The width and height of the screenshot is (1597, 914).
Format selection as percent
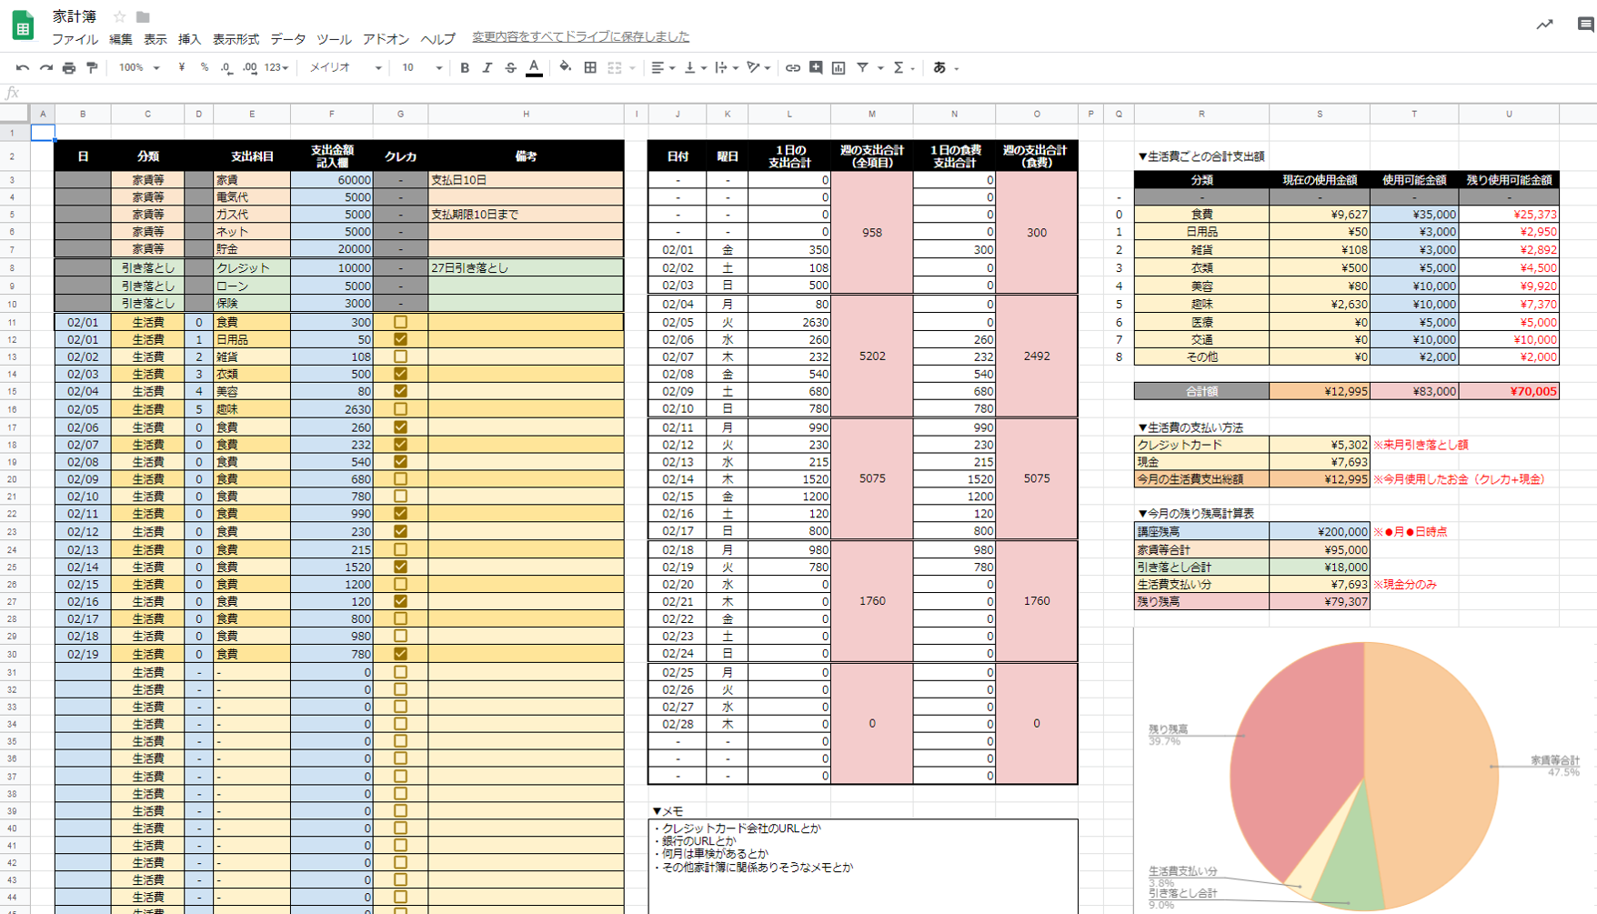coord(204,68)
